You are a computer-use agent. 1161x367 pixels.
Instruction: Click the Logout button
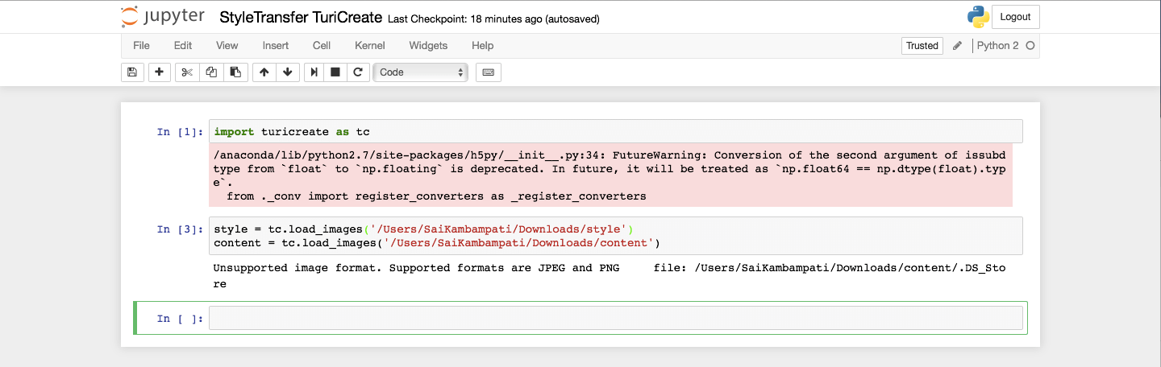click(1015, 17)
